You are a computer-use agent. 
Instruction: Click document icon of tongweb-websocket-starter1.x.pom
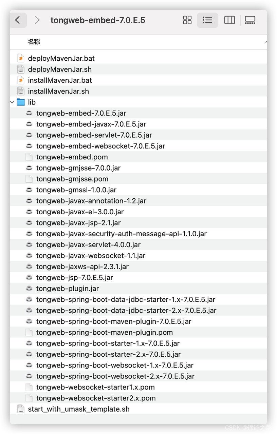point(29,387)
